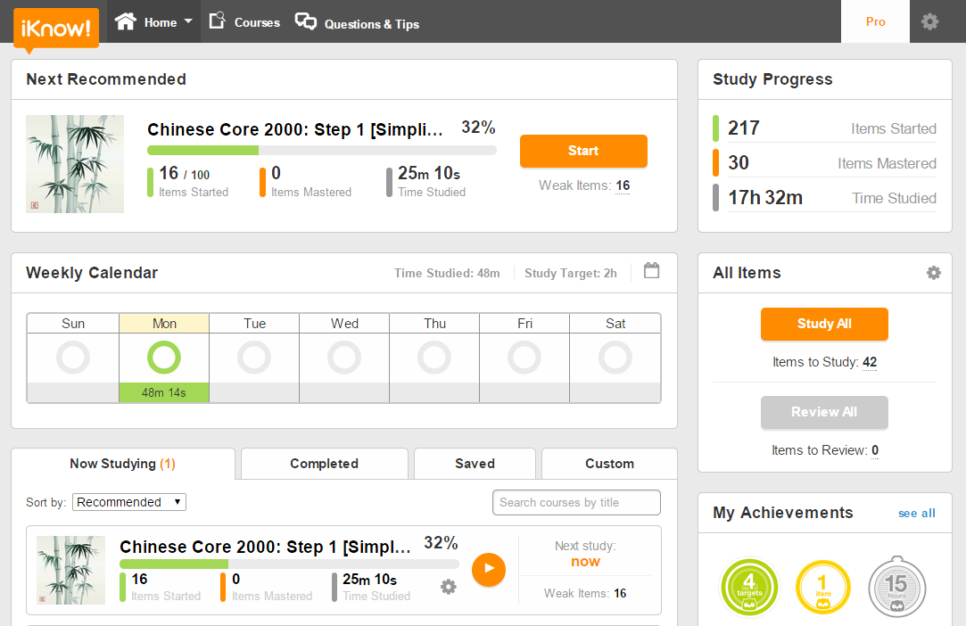Click the 32% in Next Recommended
966x626 pixels.
[x=479, y=128]
